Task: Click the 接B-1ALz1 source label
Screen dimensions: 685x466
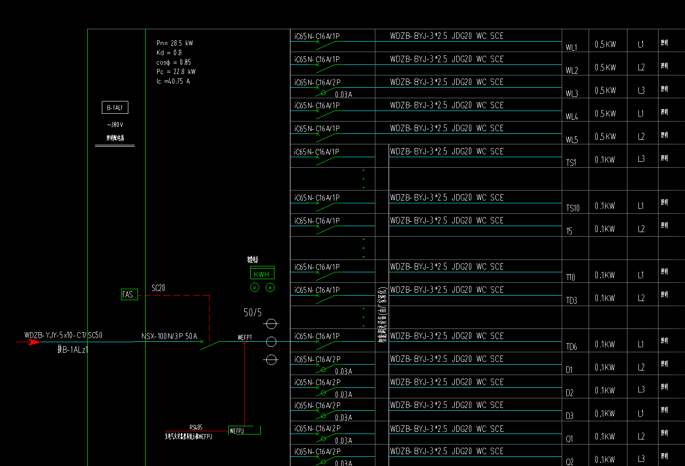Action: tap(73, 350)
